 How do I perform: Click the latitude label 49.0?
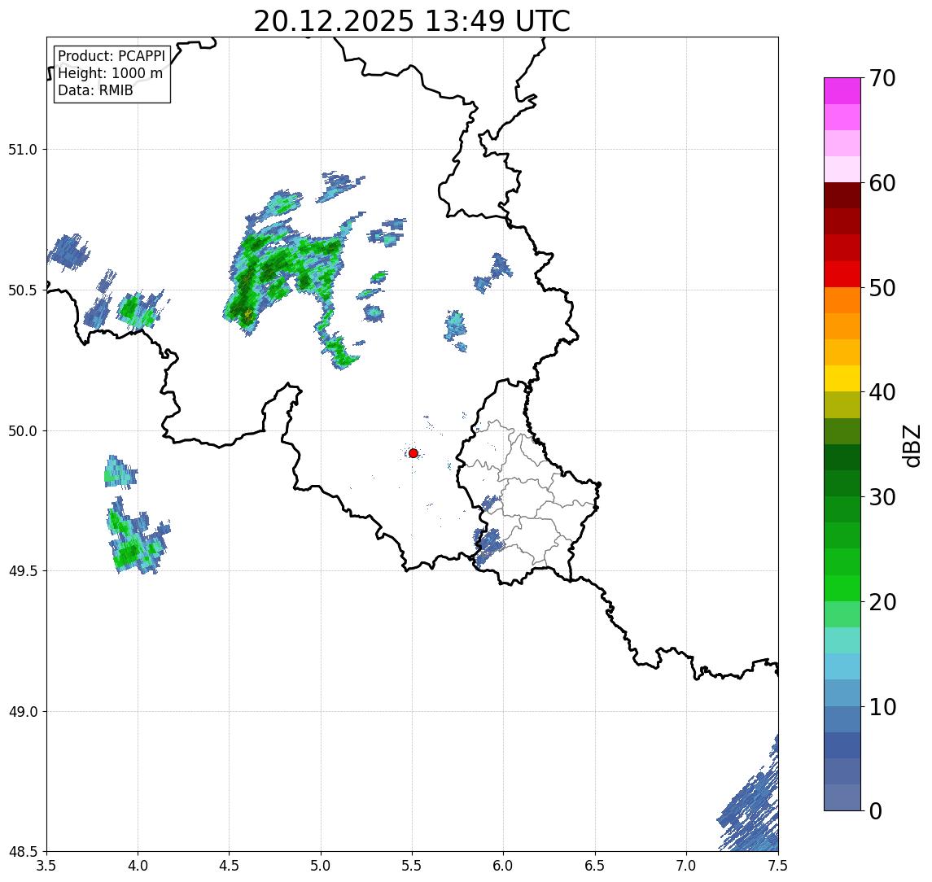pyautogui.click(x=22, y=711)
